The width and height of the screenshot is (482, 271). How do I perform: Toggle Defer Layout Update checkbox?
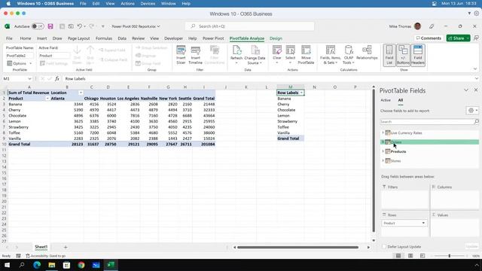click(384, 246)
